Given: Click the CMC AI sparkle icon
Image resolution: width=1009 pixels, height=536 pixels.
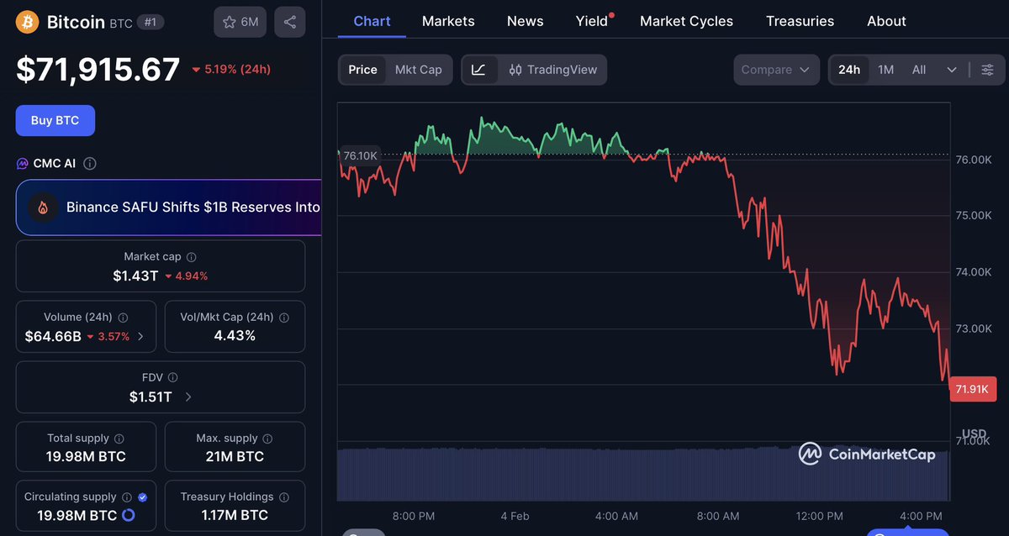Looking at the screenshot, I should click(x=23, y=163).
